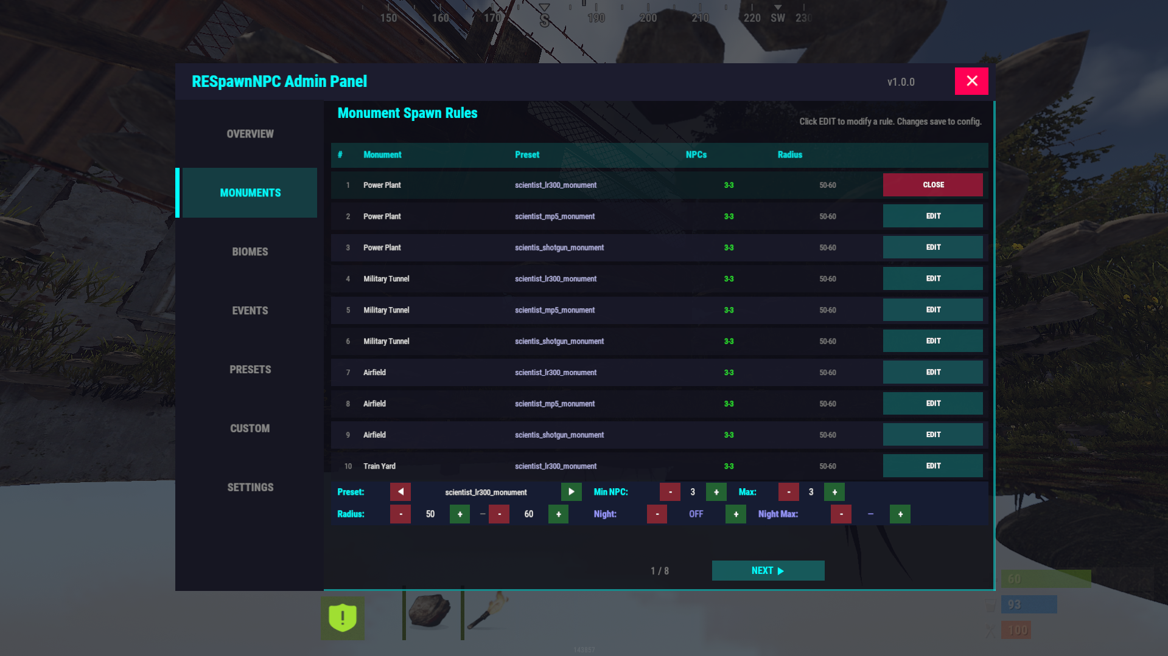Image resolution: width=1168 pixels, height=656 pixels.
Task: Decrease maximum radius value of 60
Action: coord(499,514)
